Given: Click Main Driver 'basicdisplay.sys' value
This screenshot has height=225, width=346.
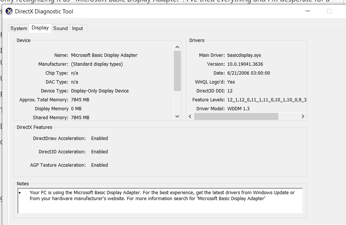Looking at the screenshot, I should 244,55.
